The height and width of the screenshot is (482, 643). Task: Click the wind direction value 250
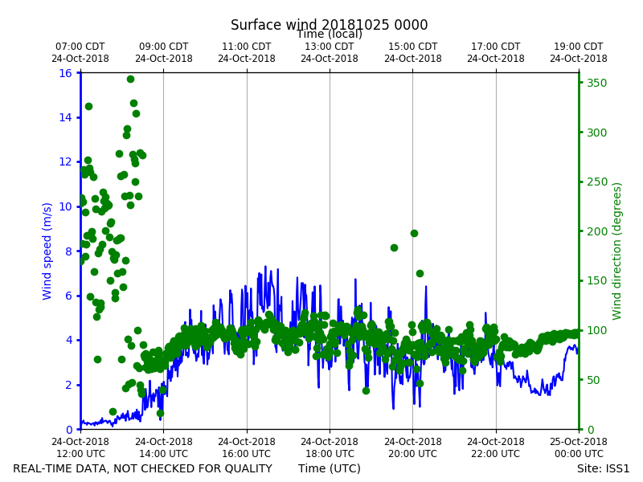click(x=596, y=182)
